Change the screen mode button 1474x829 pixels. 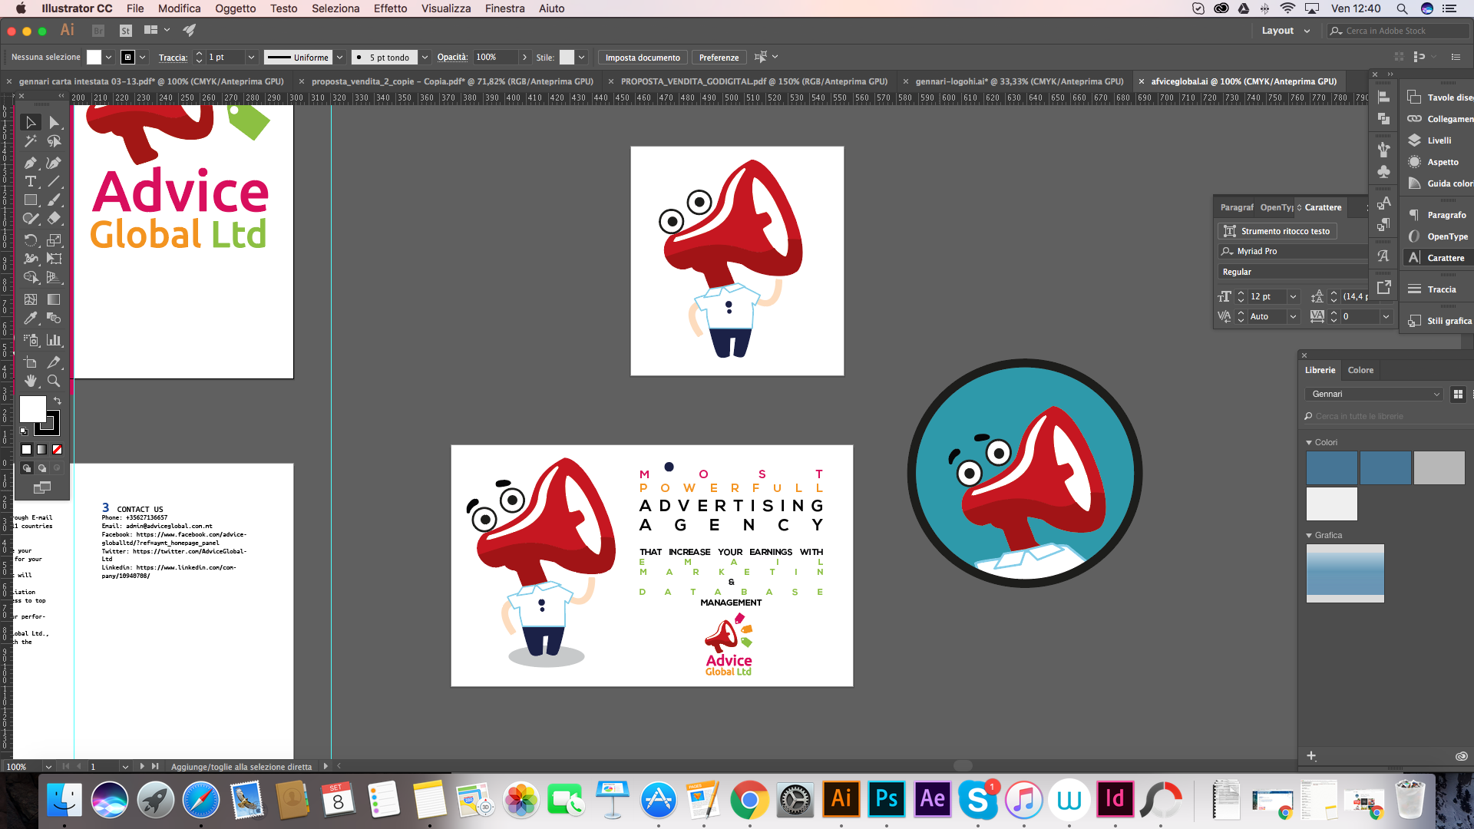[42, 488]
